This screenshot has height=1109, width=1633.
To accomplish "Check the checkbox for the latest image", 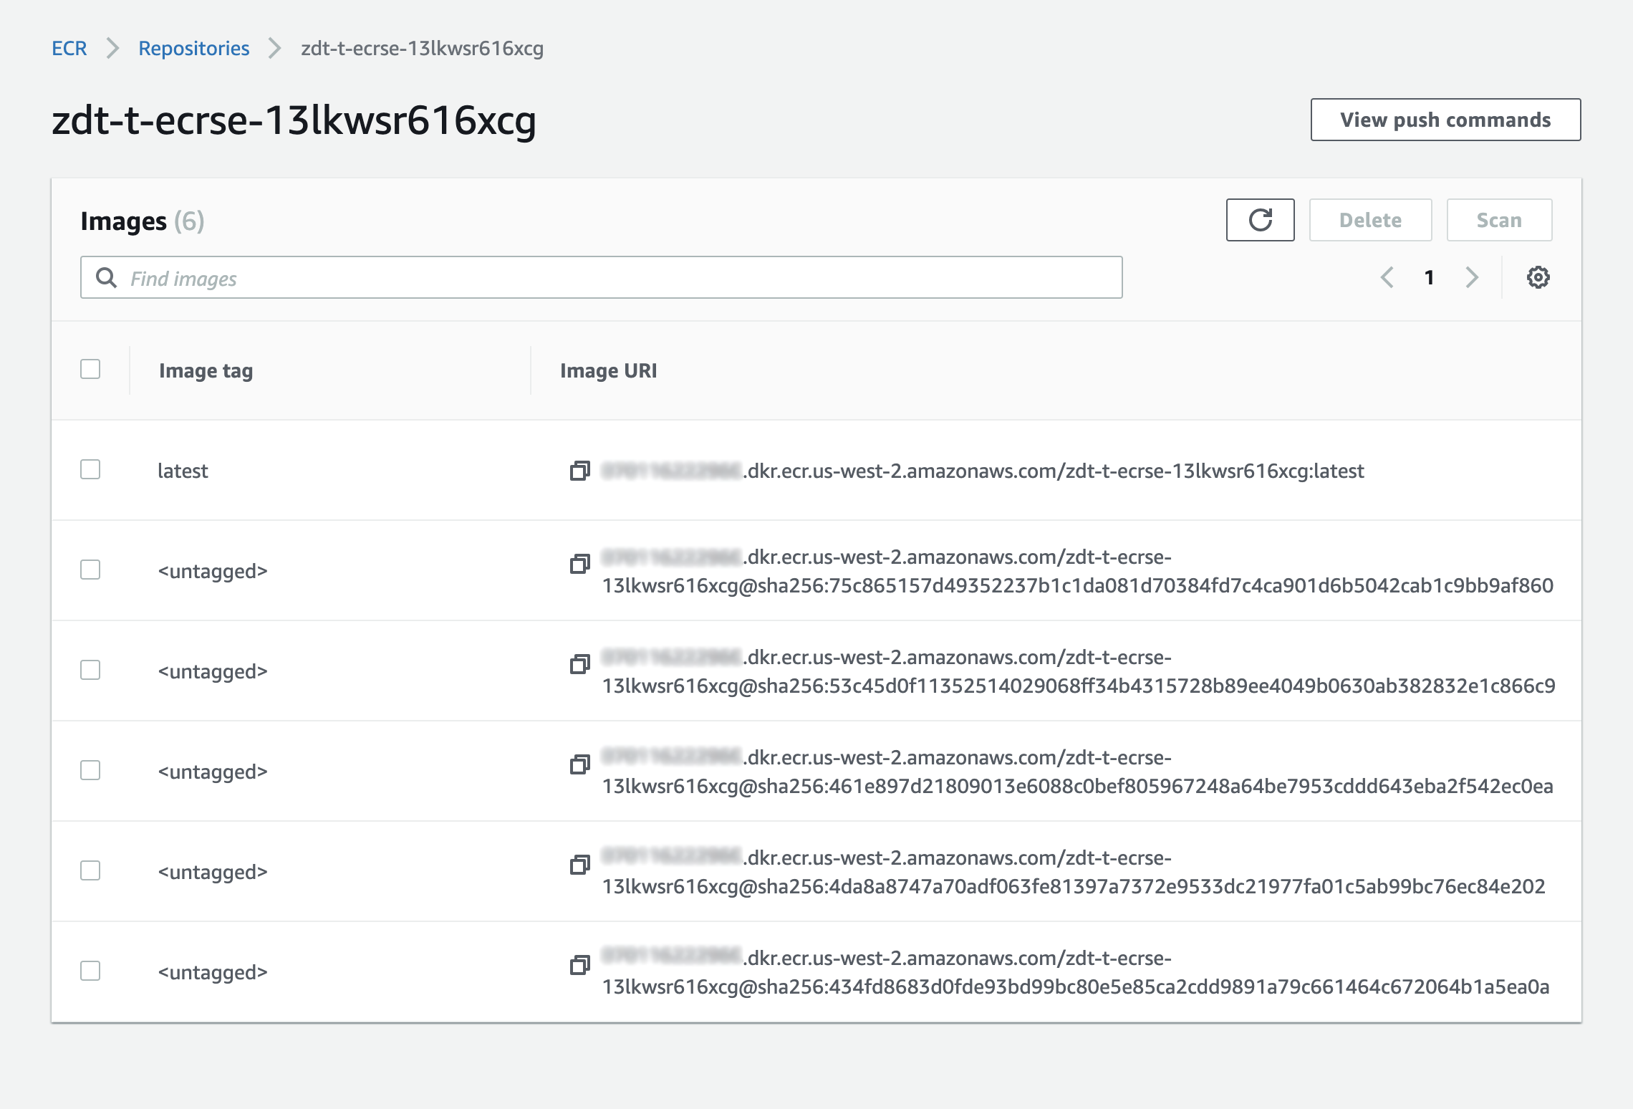I will (90, 471).
